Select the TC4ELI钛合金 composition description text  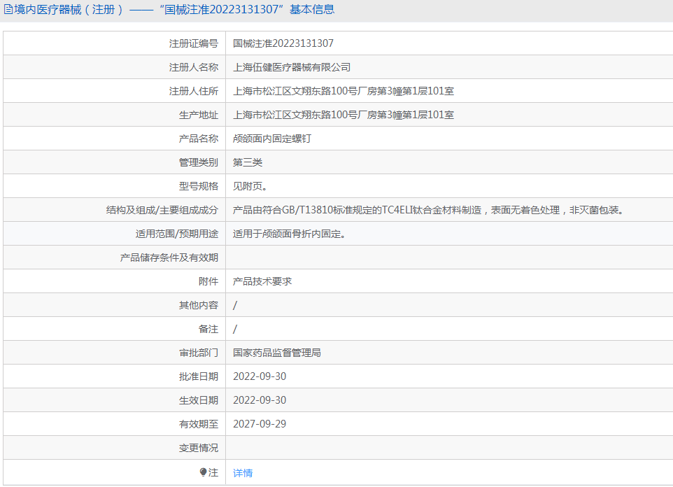(428, 210)
